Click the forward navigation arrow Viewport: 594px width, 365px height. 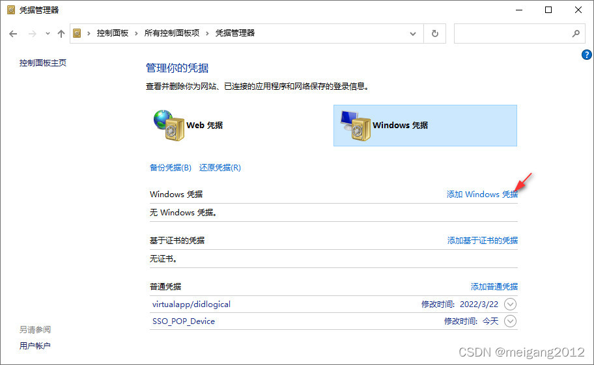point(32,34)
